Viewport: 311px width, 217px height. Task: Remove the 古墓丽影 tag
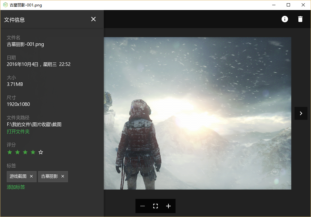[x=63, y=176]
